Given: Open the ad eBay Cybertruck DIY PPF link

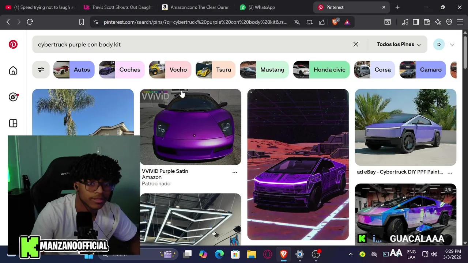Looking at the screenshot, I should coord(400,172).
